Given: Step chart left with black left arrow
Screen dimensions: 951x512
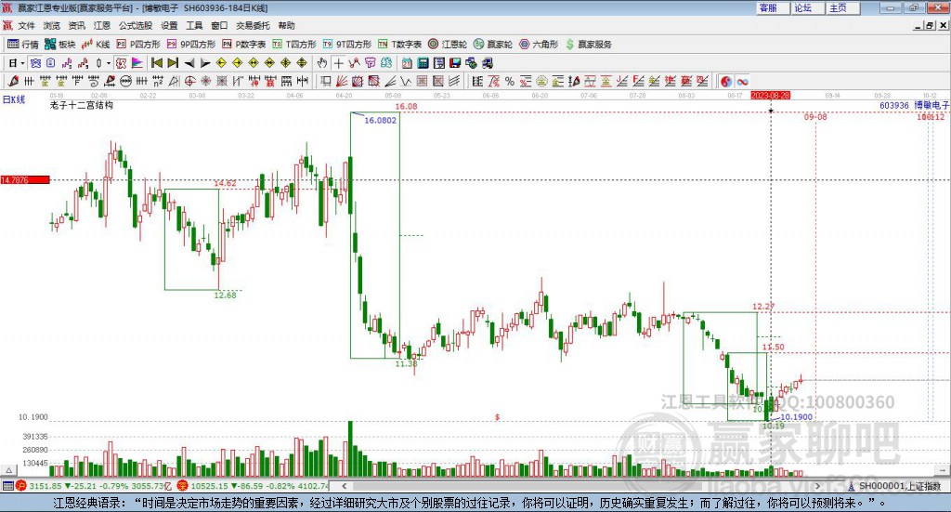Looking at the screenshot, I should click(x=189, y=63).
